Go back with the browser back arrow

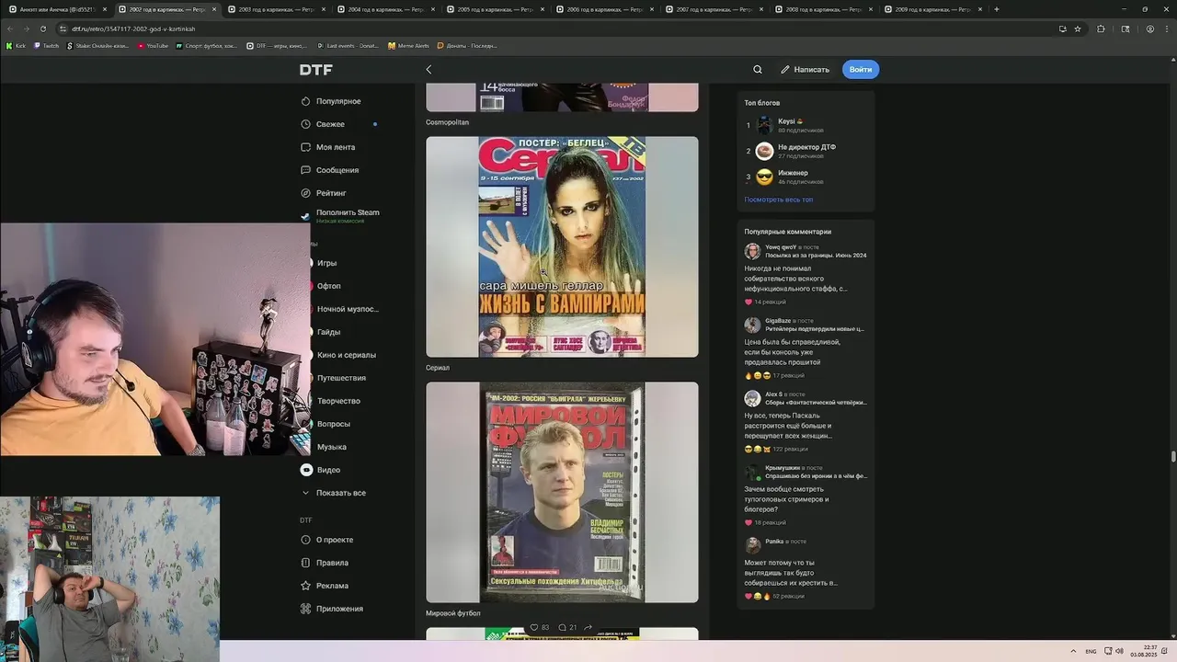click(10, 29)
